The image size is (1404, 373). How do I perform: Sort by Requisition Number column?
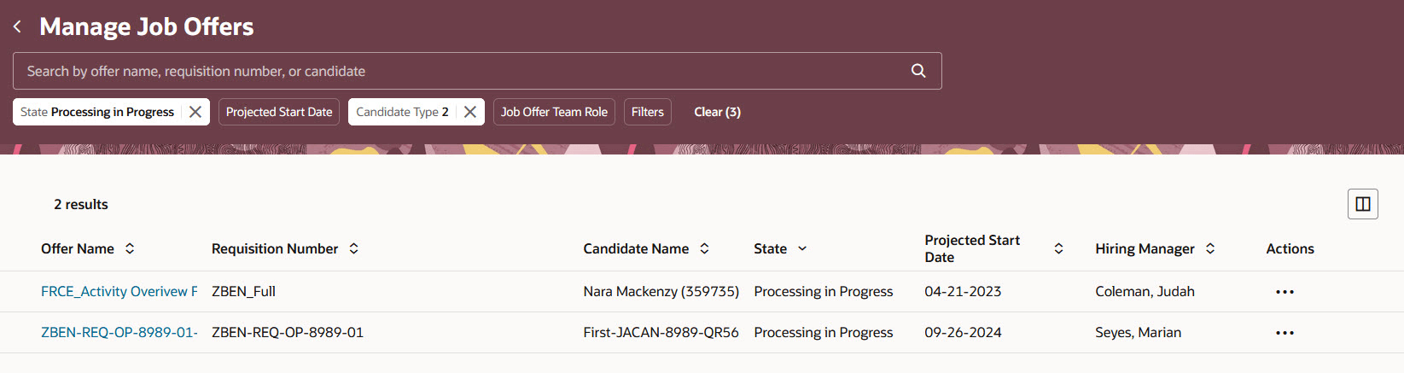pyautogui.click(x=354, y=248)
